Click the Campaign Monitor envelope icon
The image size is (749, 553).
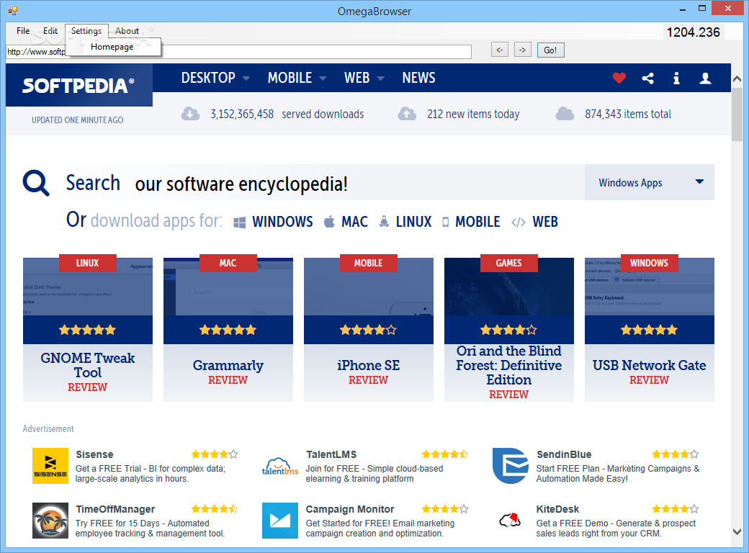280,521
